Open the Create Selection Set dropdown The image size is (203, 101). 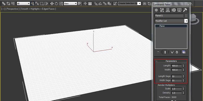point(129,3)
